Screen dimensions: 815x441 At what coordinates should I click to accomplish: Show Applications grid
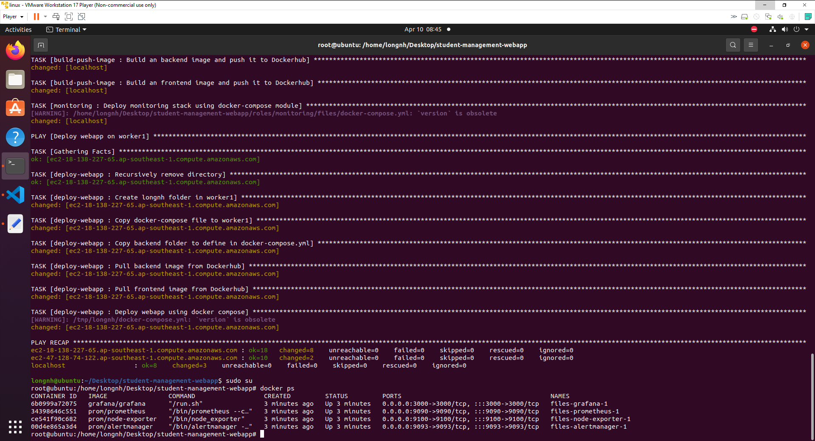coord(15,427)
